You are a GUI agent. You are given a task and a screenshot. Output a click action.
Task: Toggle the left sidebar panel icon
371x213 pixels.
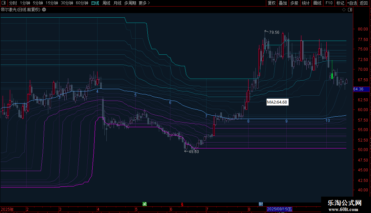coord(4,3)
